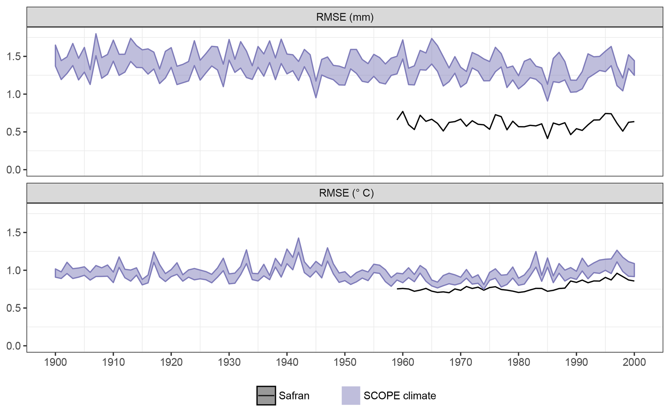
Task: Select the RMSE (mm) panel header
Action: [345, 17]
